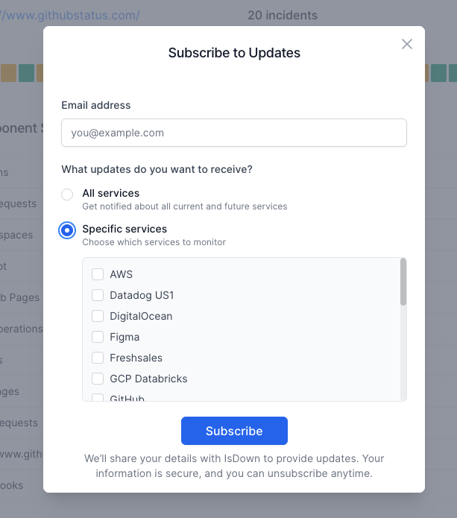This screenshot has height=518, width=457.
Task: Click the Datadog US1 label text
Action: click(142, 295)
